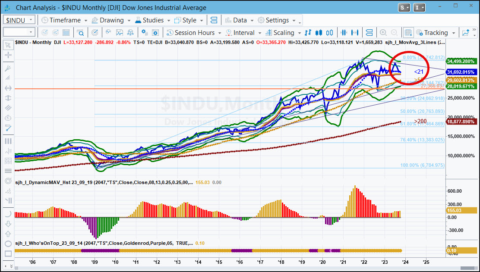480x272 pixels.
Task: Click the blue 31,692.015% price marker
Action: (x=461, y=72)
